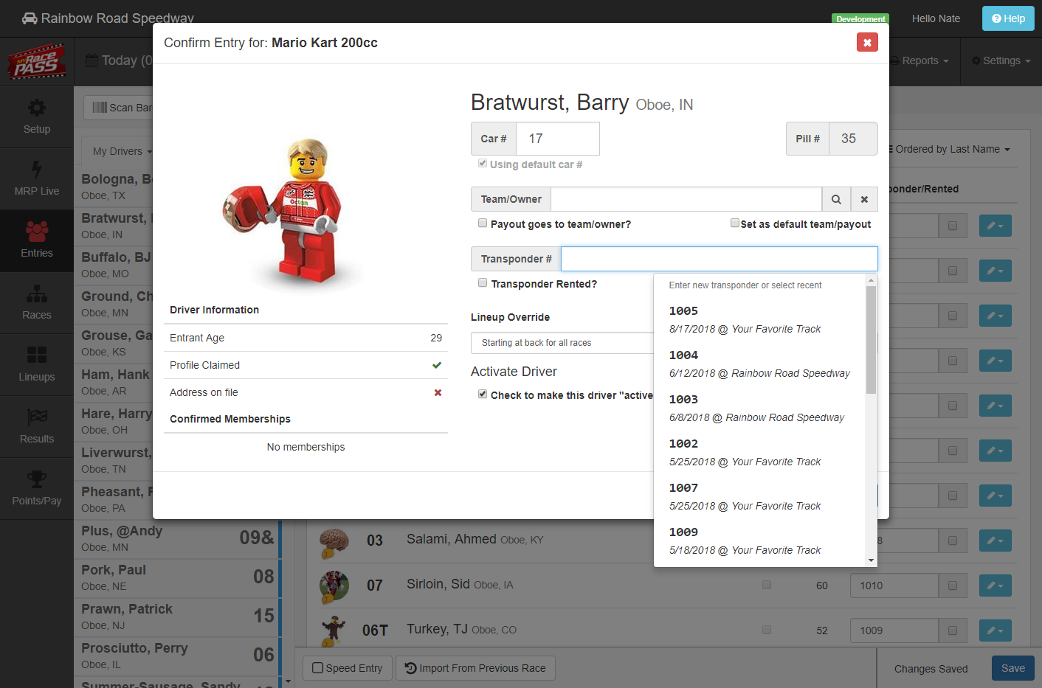
Task: Click the MyRacePass logo
Action: [x=37, y=61]
